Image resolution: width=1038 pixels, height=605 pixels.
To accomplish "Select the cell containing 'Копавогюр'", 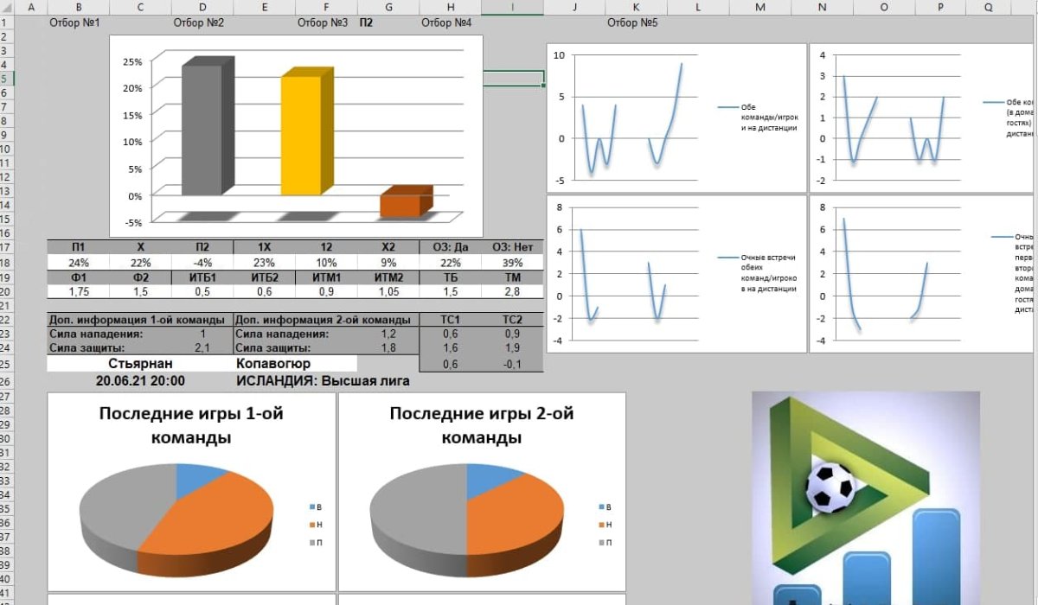I will 273,364.
